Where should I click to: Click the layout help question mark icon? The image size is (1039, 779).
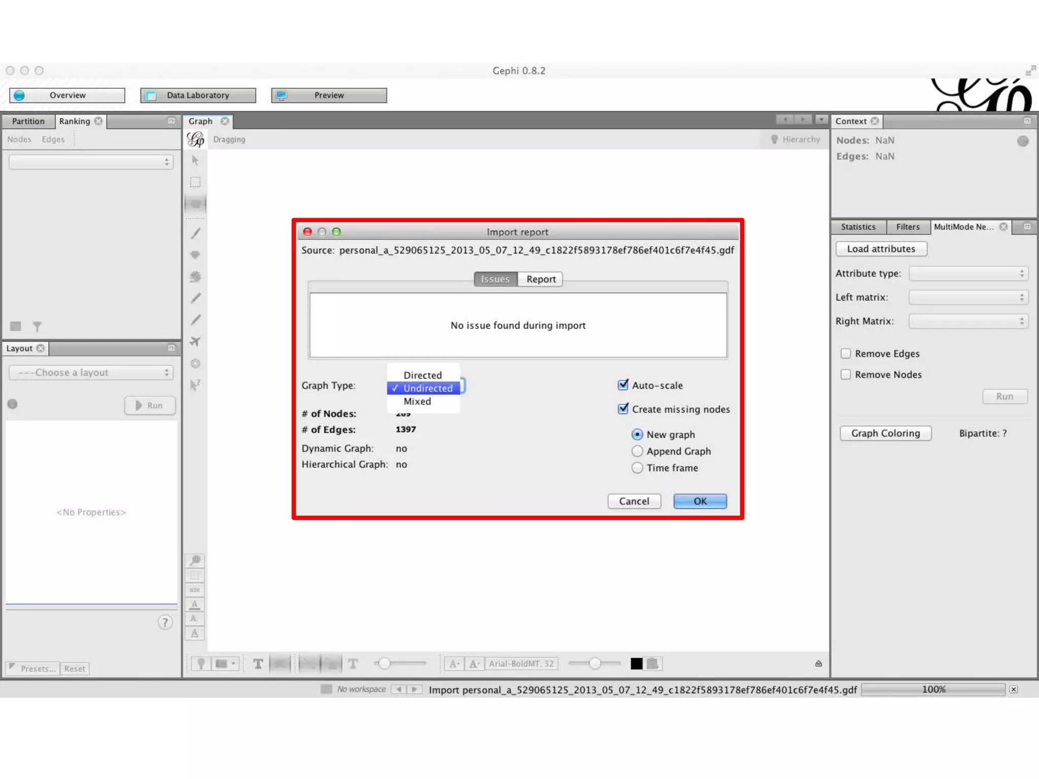tap(165, 622)
